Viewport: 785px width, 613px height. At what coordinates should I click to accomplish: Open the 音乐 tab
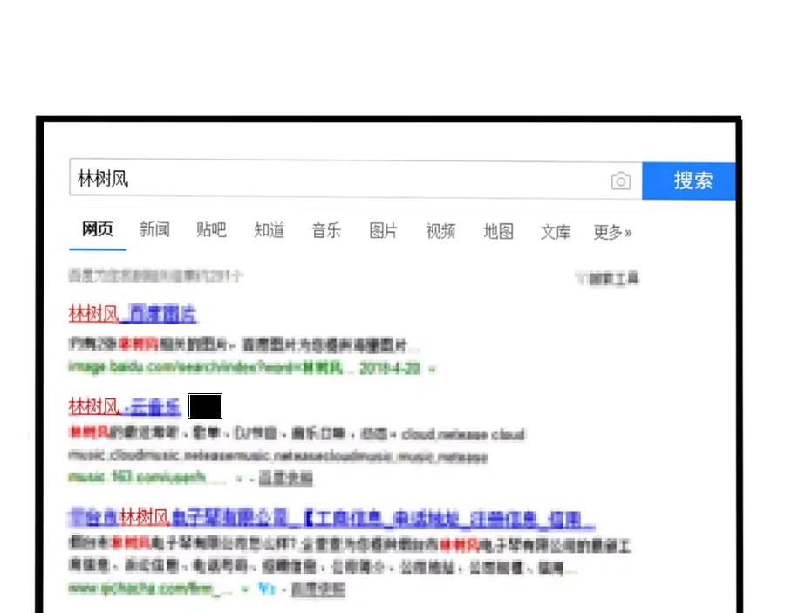[x=326, y=231]
